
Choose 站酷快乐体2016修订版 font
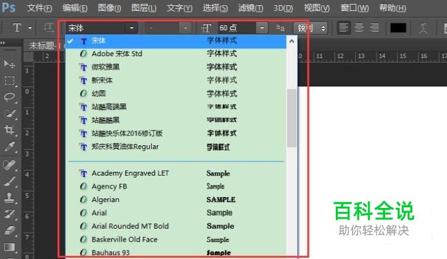point(176,133)
